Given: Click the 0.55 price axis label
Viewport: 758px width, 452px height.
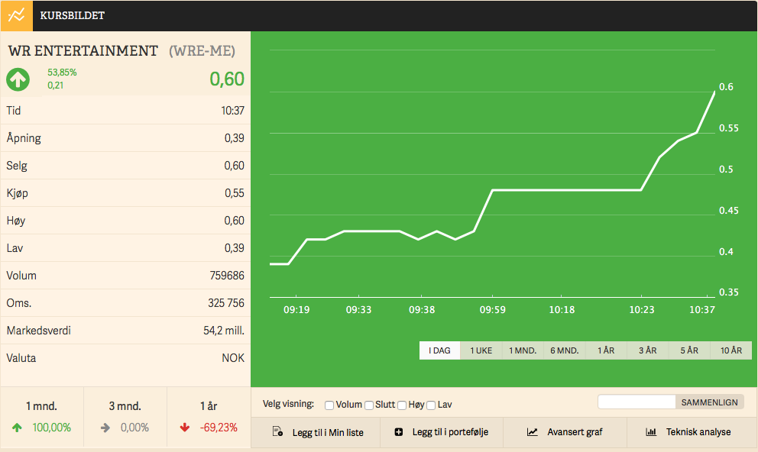Looking at the screenshot, I should [729, 128].
